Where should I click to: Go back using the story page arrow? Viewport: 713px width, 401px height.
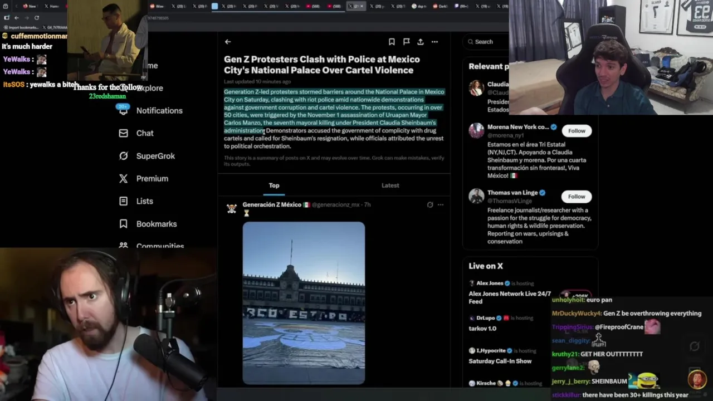228,42
